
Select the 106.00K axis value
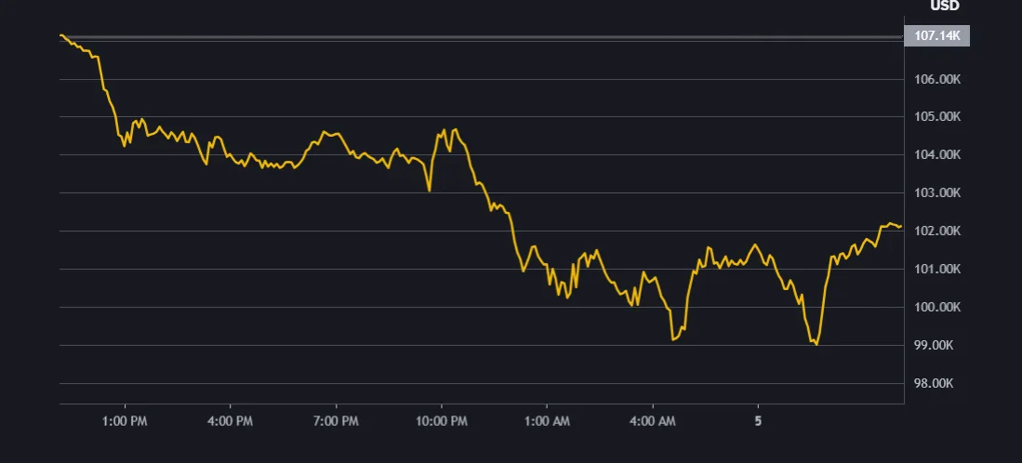937,79
